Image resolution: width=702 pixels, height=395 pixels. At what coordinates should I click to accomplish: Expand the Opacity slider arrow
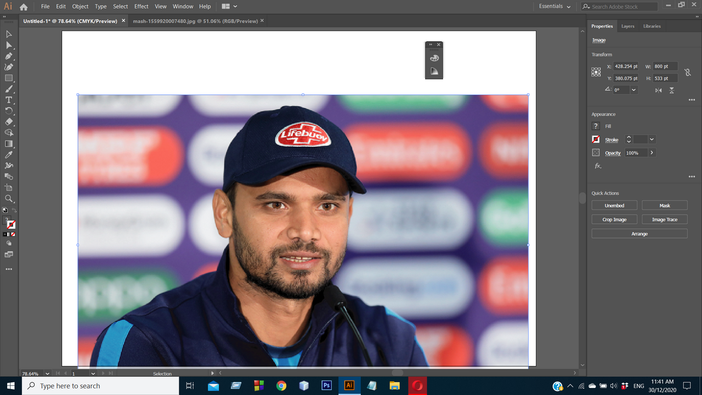[652, 153]
